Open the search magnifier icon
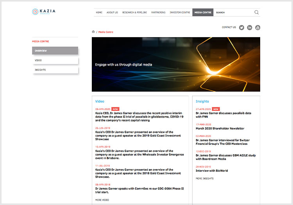 (257, 12)
